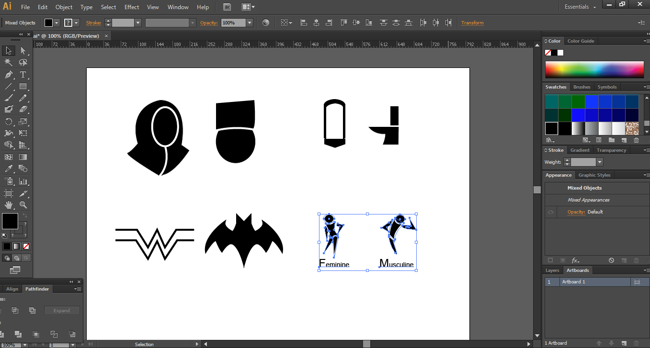Open the Stroke color dropdown
Image resolution: width=650 pixels, height=348 pixels.
76,22
